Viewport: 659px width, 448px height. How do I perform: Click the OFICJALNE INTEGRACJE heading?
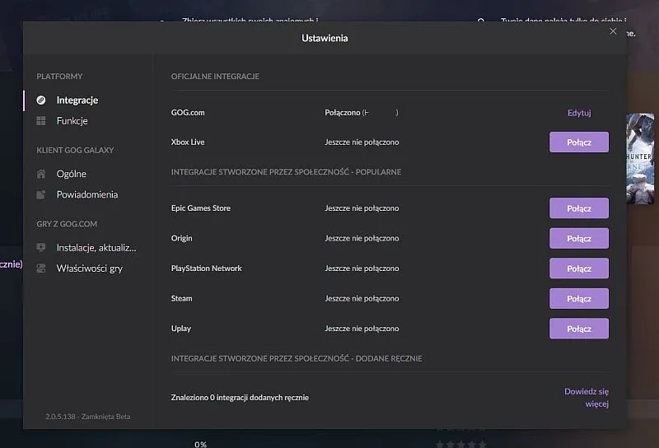[215, 77]
